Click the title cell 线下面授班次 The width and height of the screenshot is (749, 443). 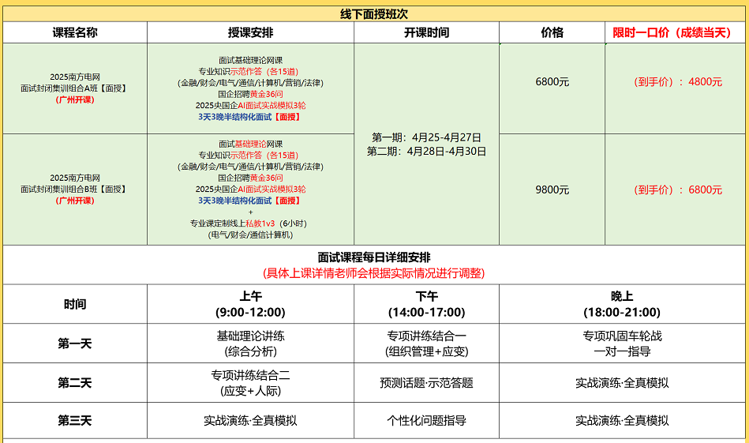[374, 14]
